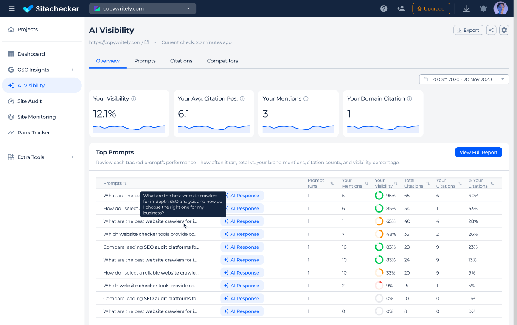Open the date range dropdown
This screenshot has height=325, width=517.
coord(464,79)
